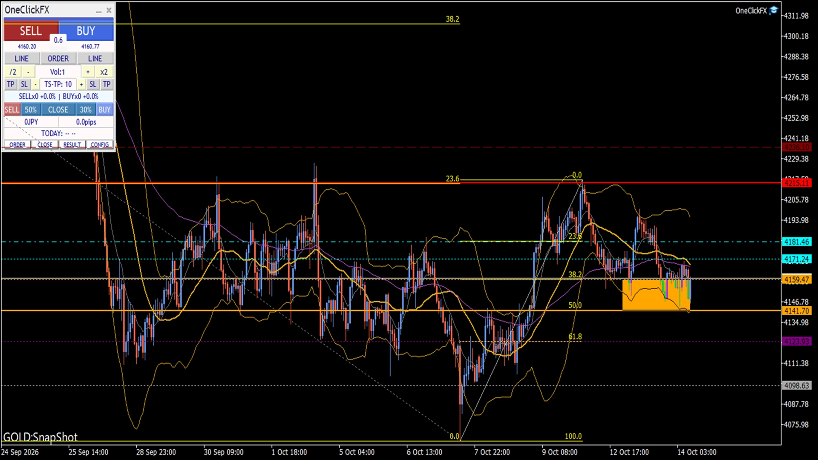The width and height of the screenshot is (818, 460).
Task: Close 50% of positions
Action: [x=31, y=110]
